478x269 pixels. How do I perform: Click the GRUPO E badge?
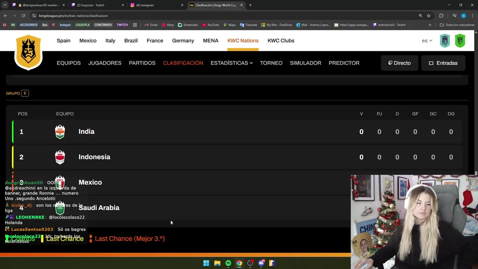[25, 93]
